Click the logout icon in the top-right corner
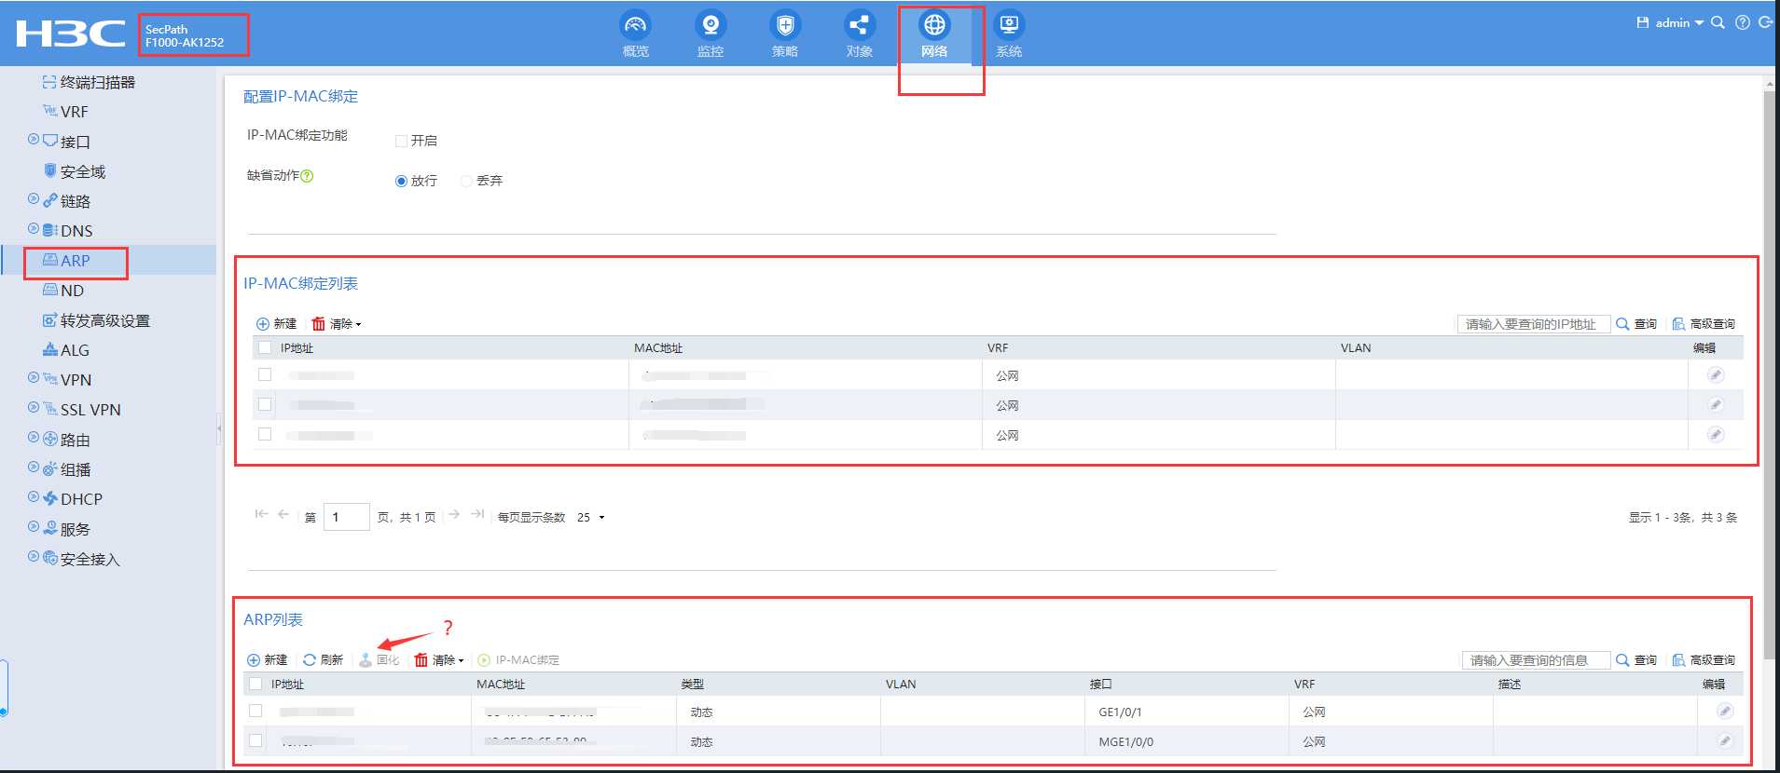 click(1766, 22)
